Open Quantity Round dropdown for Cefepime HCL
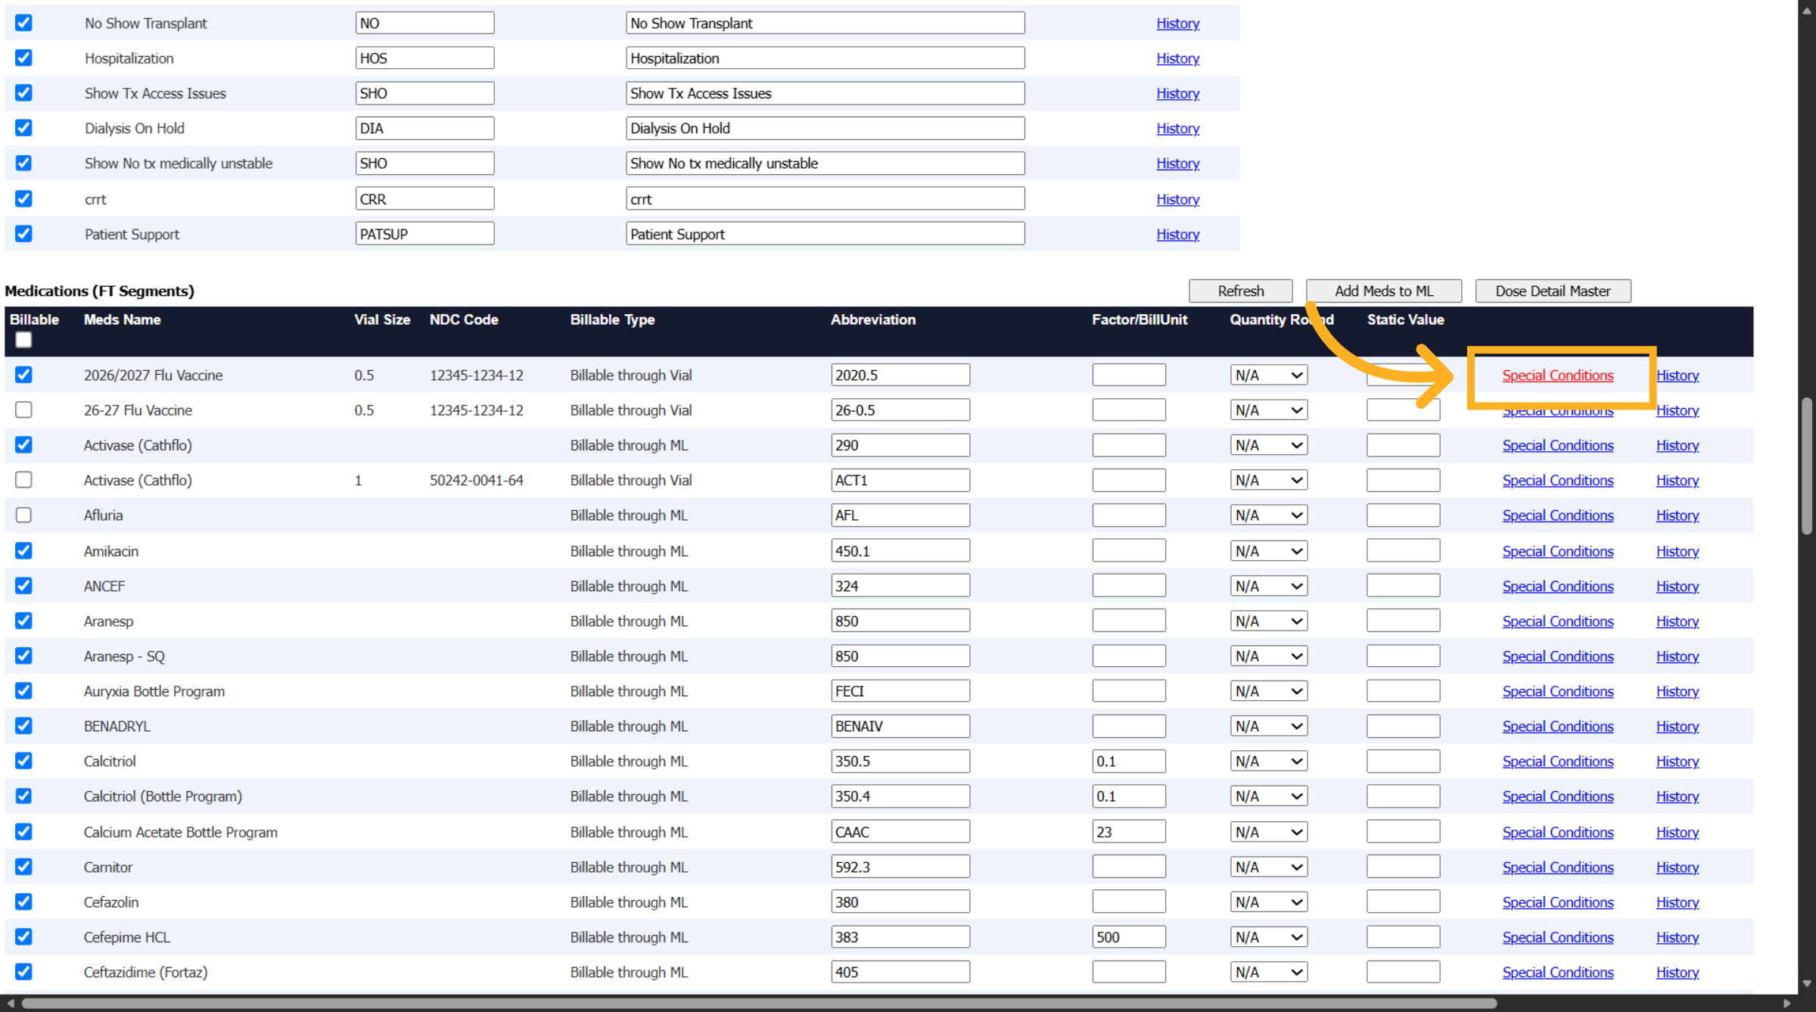Screen dimensions: 1816x1012 (x=1269, y=937)
